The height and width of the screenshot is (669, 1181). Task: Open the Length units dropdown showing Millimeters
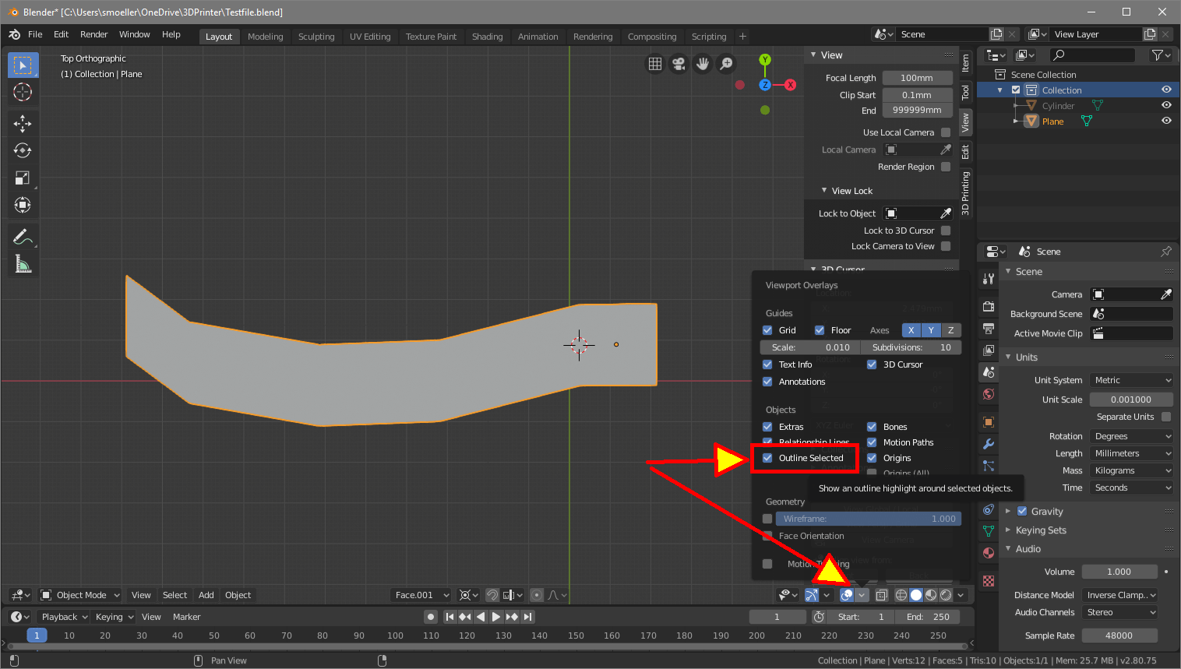point(1131,452)
